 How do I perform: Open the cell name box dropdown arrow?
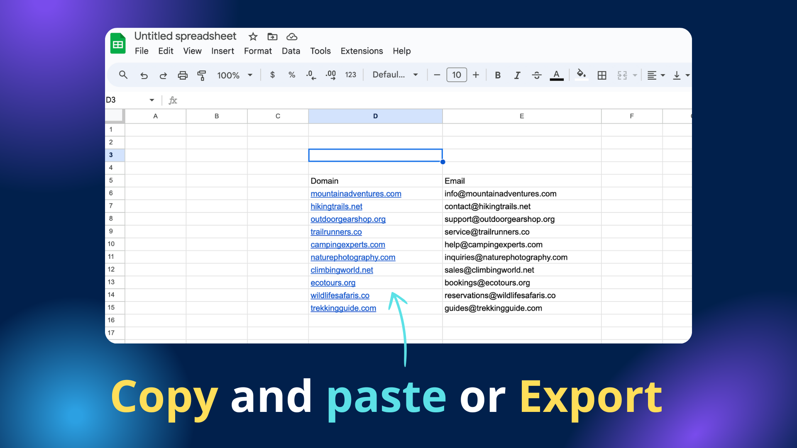152,100
